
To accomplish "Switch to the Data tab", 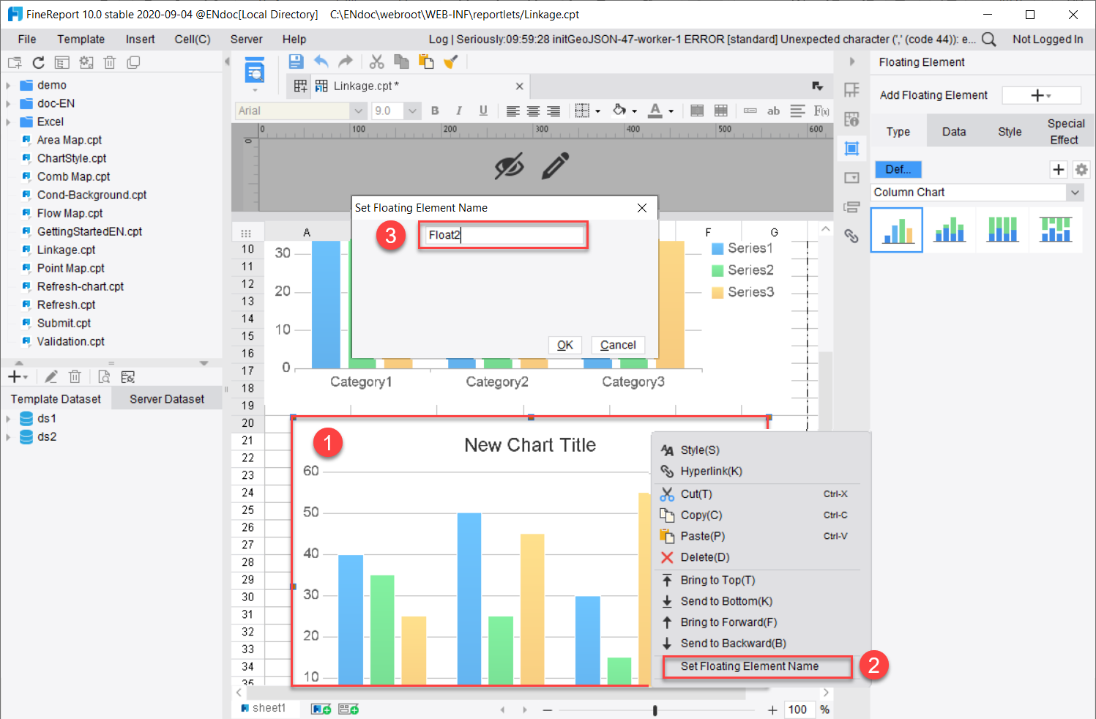I will click(x=953, y=132).
